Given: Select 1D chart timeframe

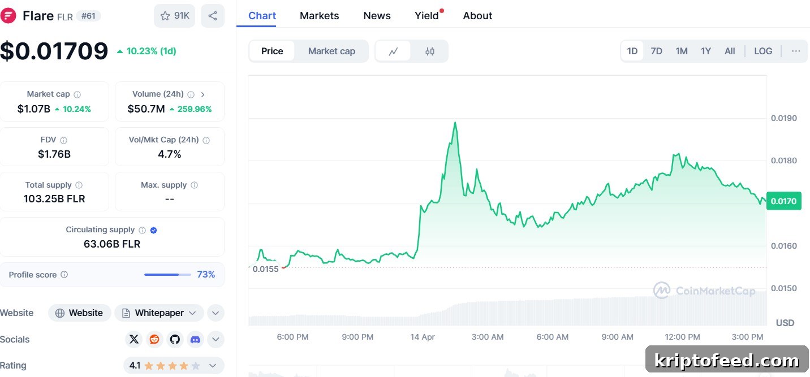Looking at the screenshot, I should pyautogui.click(x=632, y=51).
